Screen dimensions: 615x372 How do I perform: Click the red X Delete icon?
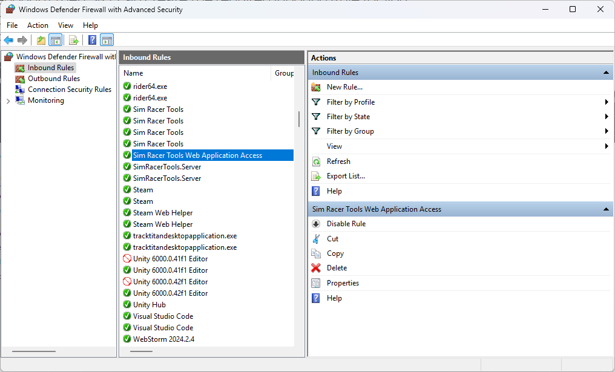316,268
